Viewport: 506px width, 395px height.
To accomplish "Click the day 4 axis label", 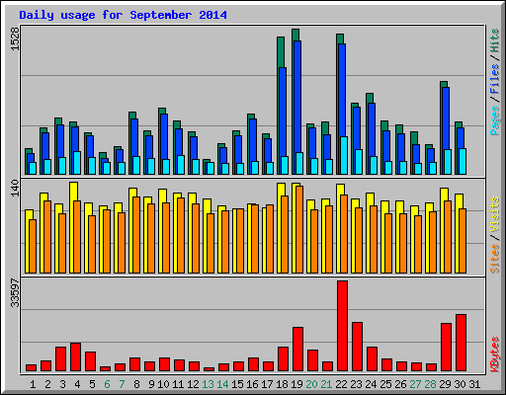I will pyautogui.click(x=77, y=384).
